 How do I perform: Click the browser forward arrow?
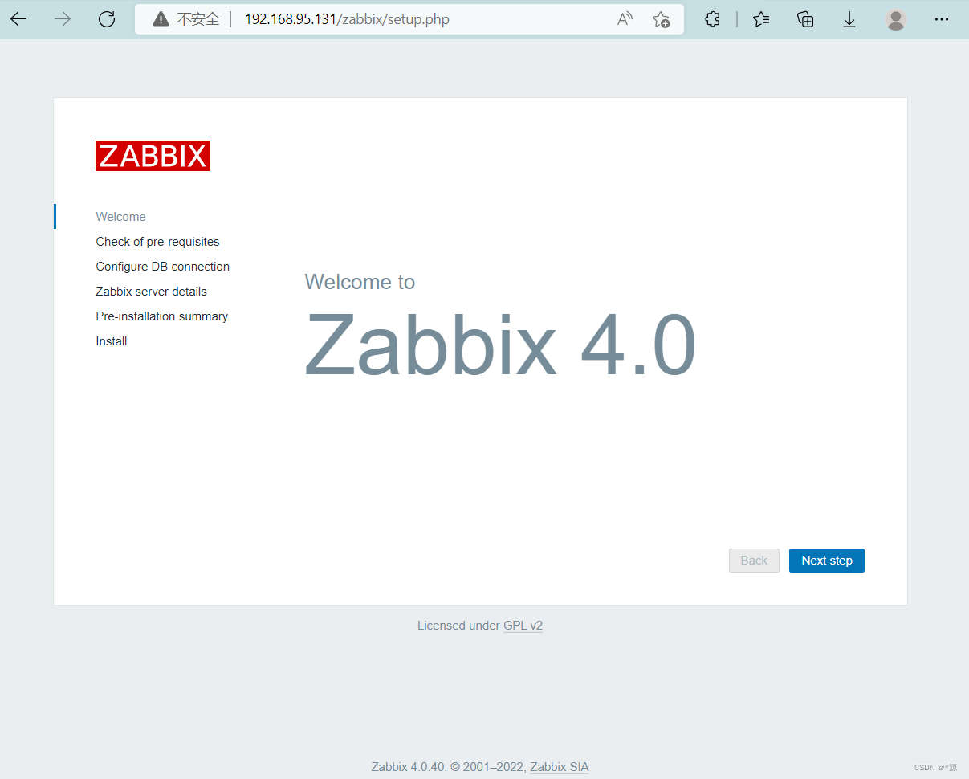pyautogui.click(x=62, y=19)
